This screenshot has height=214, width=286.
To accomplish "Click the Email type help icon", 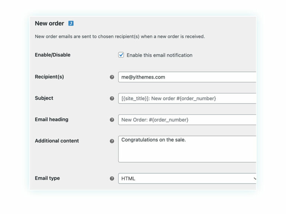I will [x=112, y=178].
